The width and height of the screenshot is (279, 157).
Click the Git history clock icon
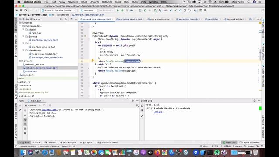click(185, 10)
